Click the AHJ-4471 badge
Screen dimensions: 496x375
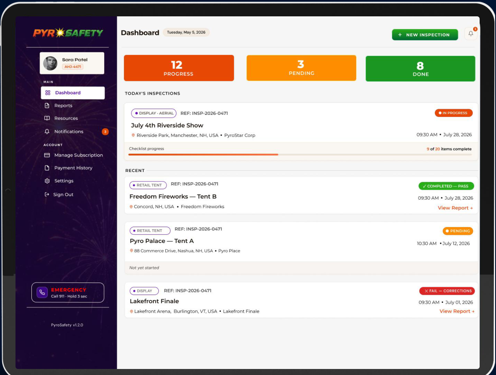point(73,67)
